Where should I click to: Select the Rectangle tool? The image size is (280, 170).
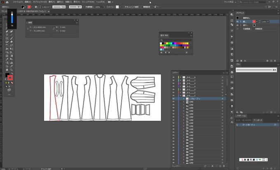(7, 39)
